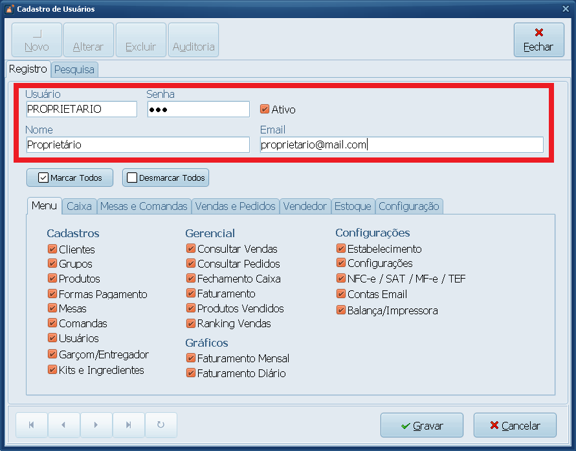Uncheck the Fechamento Caixa permission
Viewport: 576px width, 451px height.
(x=190, y=278)
